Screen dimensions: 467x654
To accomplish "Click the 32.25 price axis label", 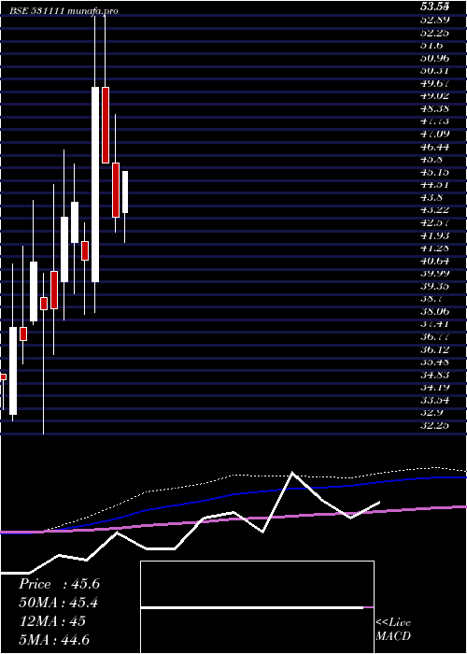I will [x=435, y=425].
